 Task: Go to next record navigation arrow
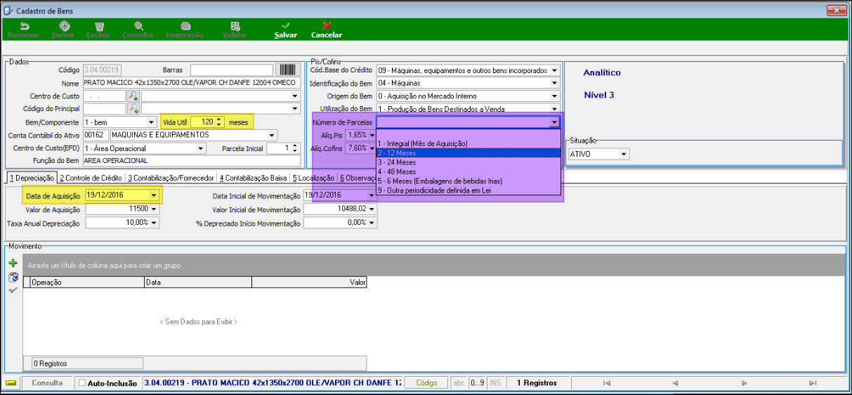744,383
